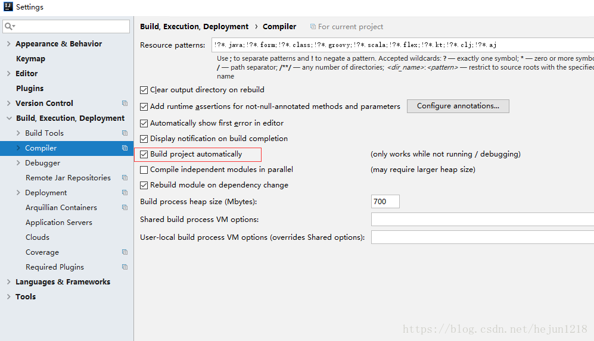Screen dimensions: 594x341
Task: Select Arquillian Containers in tree
Action: 61,208
